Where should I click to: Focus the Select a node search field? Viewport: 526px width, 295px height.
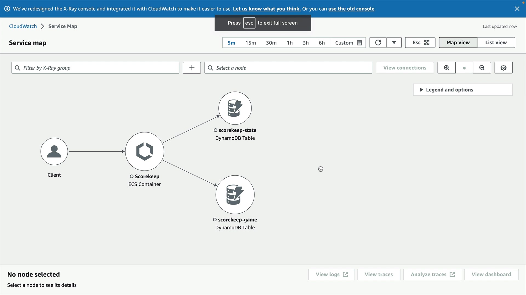coord(288,68)
